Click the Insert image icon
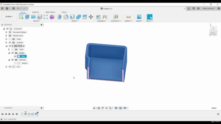This screenshot has height=124, width=221. (139, 17)
